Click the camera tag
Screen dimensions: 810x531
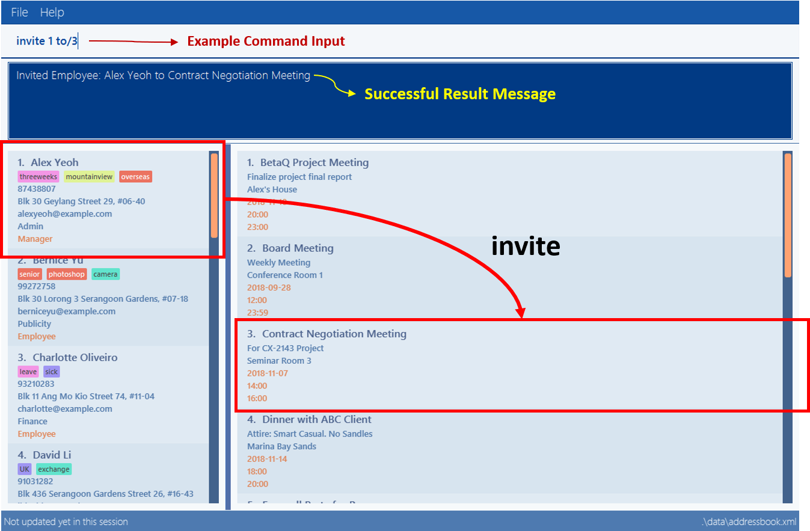[106, 274]
